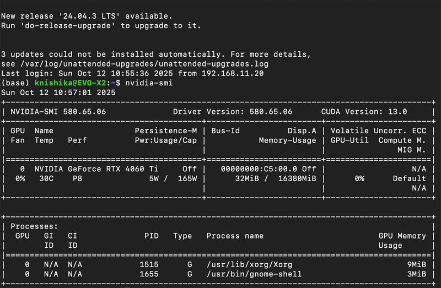The image size is (441, 288).
Task: Click the Processes: section label
Action: (x=34, y=226)
